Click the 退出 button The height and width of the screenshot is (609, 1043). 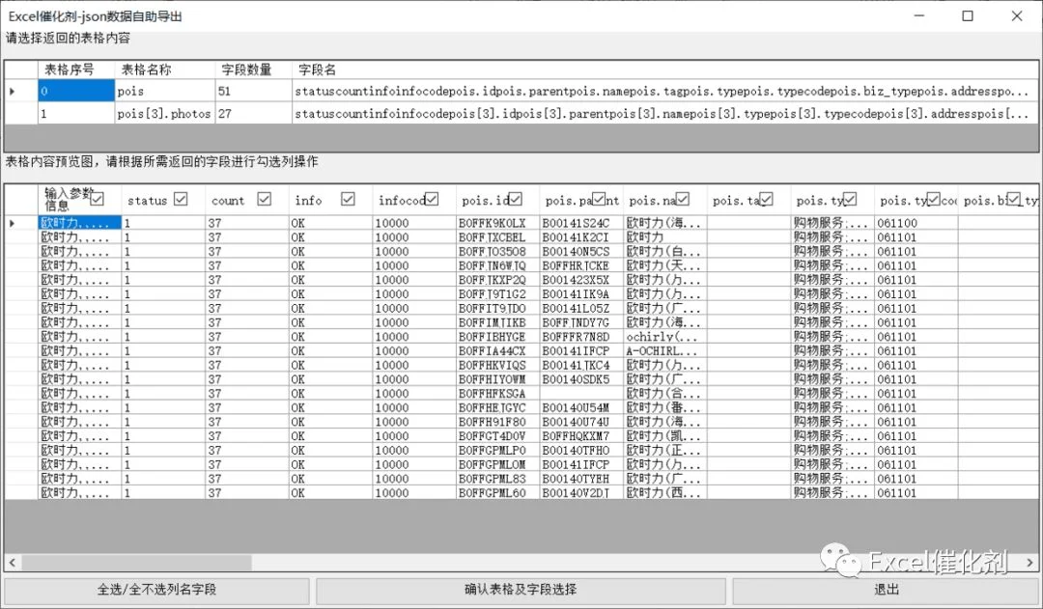tap(886, 590)
